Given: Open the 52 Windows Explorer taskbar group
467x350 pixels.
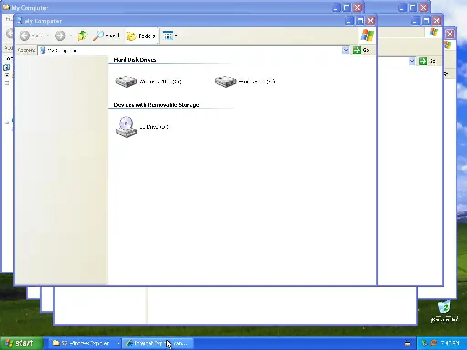Looking at the screenshot, I should click(x=85, y=343).
